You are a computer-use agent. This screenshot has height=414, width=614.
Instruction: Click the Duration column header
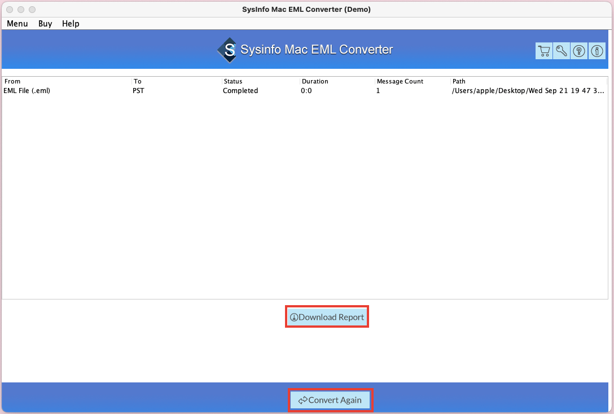click(315, 81)
